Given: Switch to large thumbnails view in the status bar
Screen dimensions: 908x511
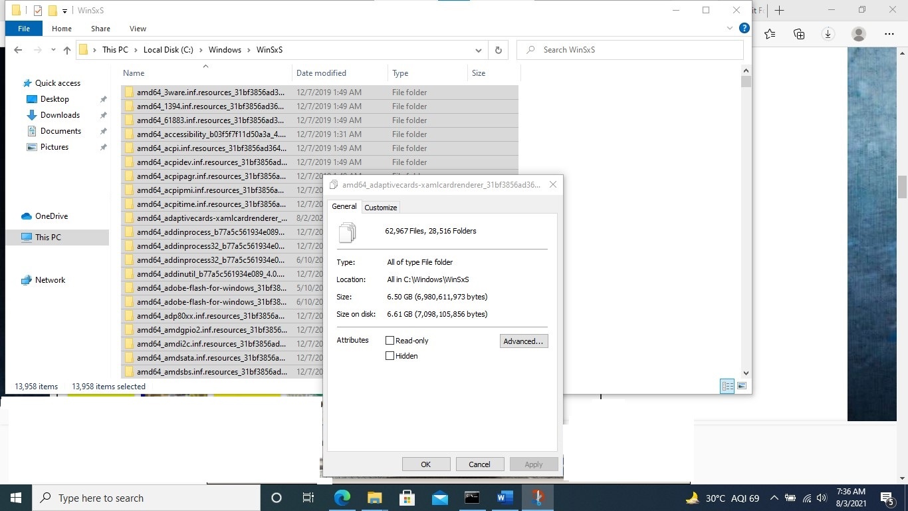Looking at the screenshot, I should pos(742,386).
